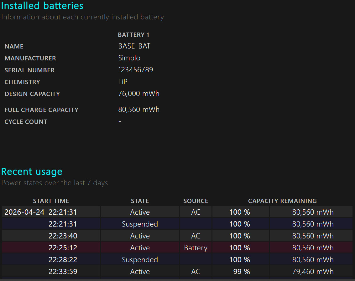This screenshot has height=281, width=355.
Task: Click the chemistry value LiP
Action: [123, 82]
